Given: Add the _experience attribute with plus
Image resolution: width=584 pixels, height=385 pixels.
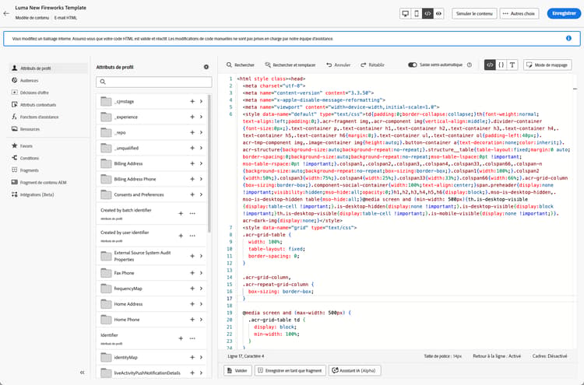Looking at the screenshot, I should 192,117.
